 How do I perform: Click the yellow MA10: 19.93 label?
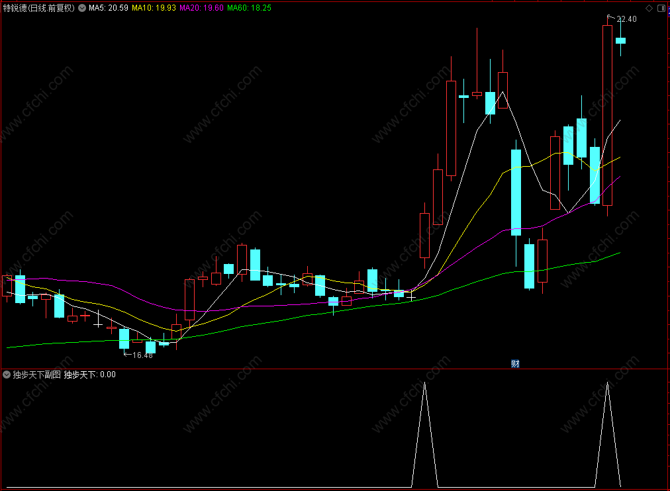click(x=154, y=8)
